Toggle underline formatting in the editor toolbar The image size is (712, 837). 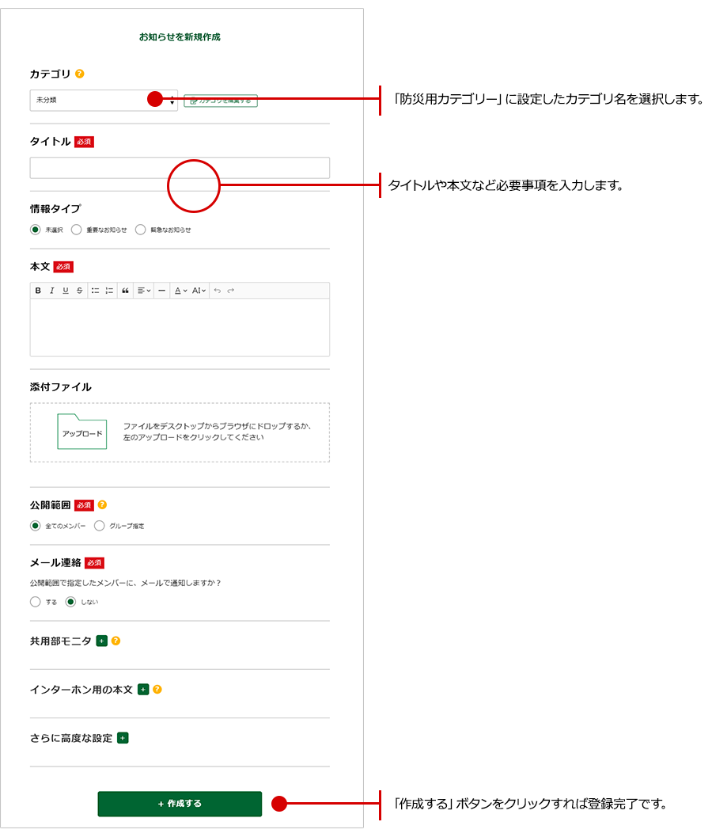(66, 291)
